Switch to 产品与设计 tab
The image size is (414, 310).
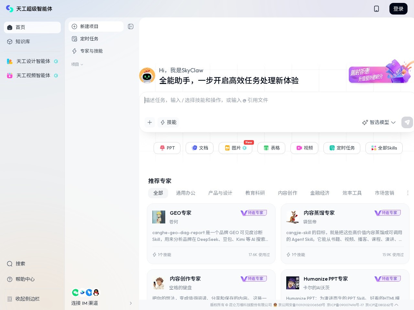point(220,193)
